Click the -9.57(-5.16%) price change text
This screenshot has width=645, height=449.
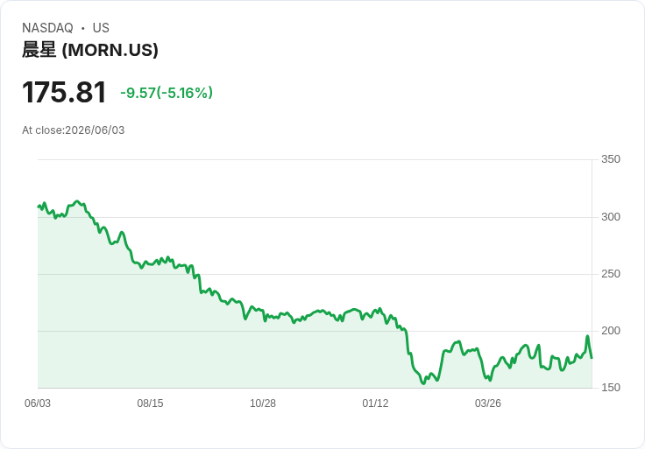tap(167, 93)
